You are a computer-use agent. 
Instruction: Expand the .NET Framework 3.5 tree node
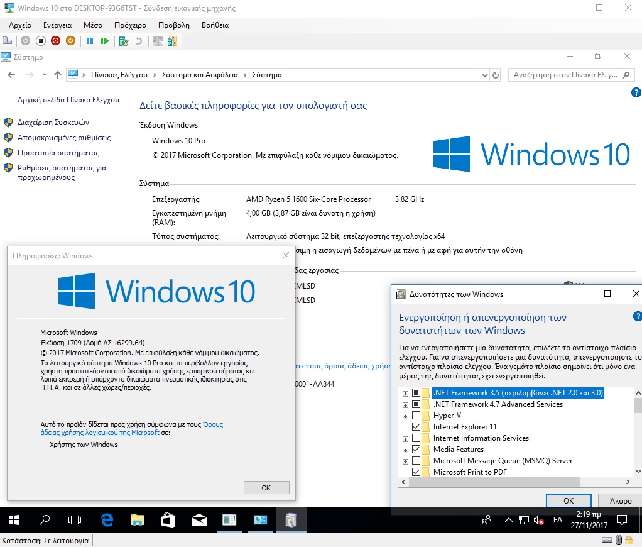click(405, 394)
